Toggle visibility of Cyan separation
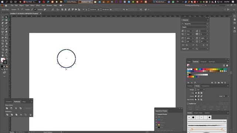 (x=156, y=120)
